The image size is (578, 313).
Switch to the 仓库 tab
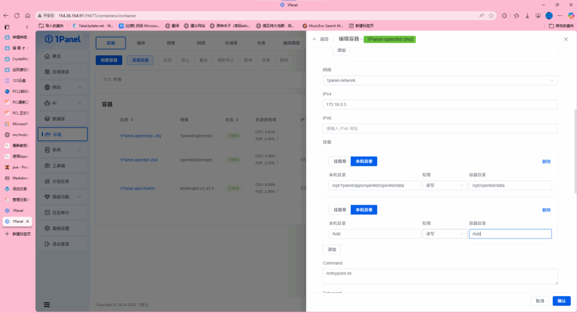(x=261, y=43)
